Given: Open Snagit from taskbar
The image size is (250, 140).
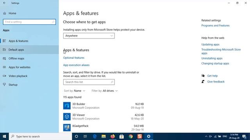Looking at the screenshot, I should coord(140,136).
